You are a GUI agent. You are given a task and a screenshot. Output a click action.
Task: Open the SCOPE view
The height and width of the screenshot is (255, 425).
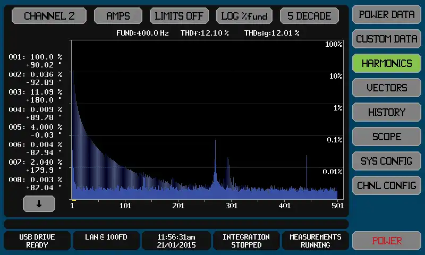pos(387,137)
